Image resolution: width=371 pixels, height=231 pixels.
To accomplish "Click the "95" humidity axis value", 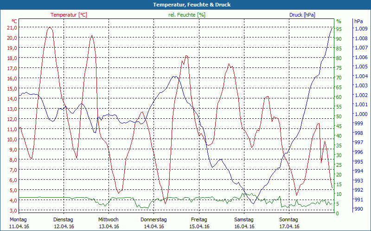I will 339,29.
